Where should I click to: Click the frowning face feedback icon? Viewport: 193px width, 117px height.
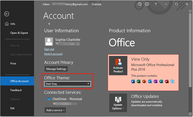pos(147,4)
